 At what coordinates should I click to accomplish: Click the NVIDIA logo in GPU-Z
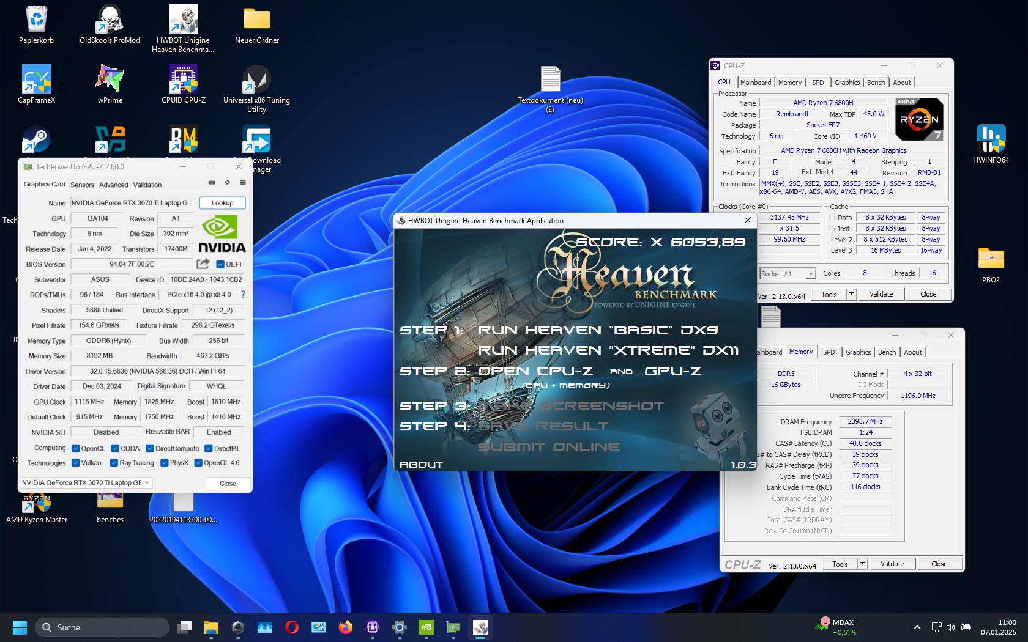pos(222,234)
